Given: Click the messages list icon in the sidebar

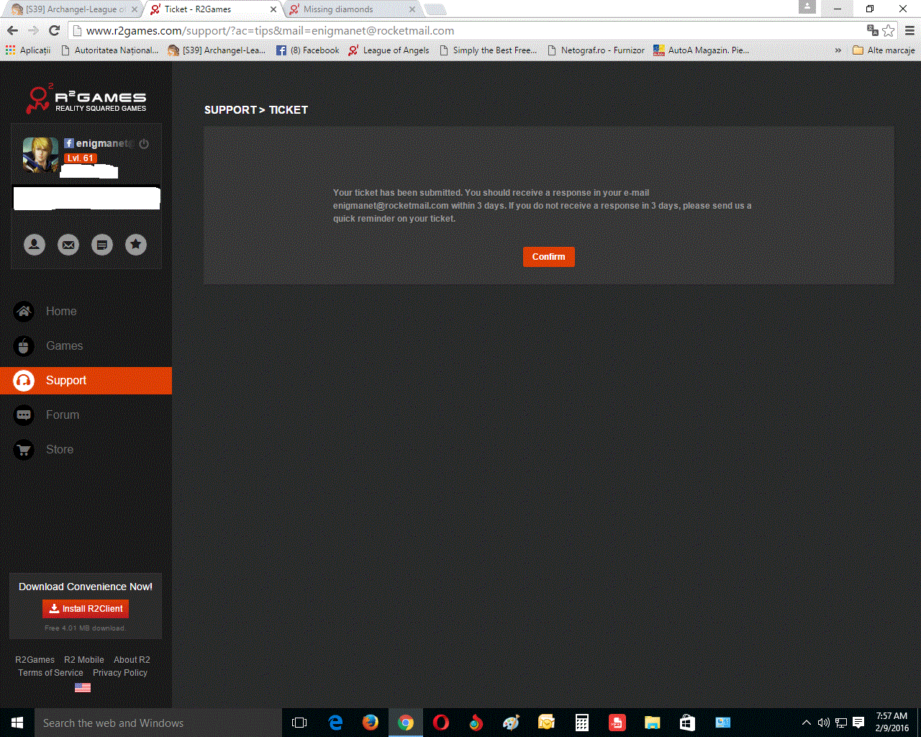Looking at the screenshot, I should point(102,245).
